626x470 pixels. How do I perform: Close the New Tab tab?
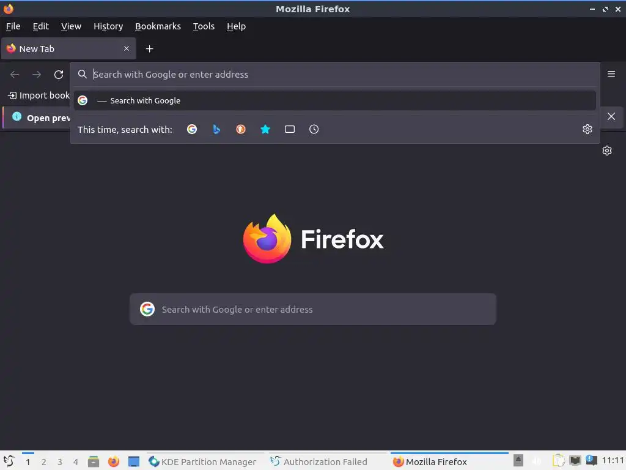pyautogui.click(x=126, y=48)
